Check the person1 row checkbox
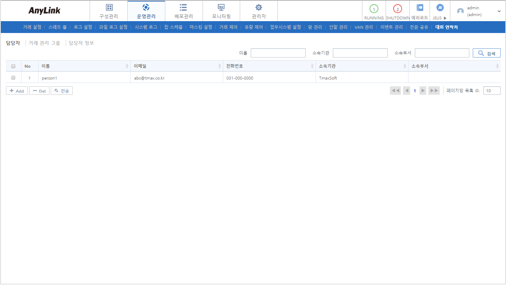 click(x=14, y=78)
